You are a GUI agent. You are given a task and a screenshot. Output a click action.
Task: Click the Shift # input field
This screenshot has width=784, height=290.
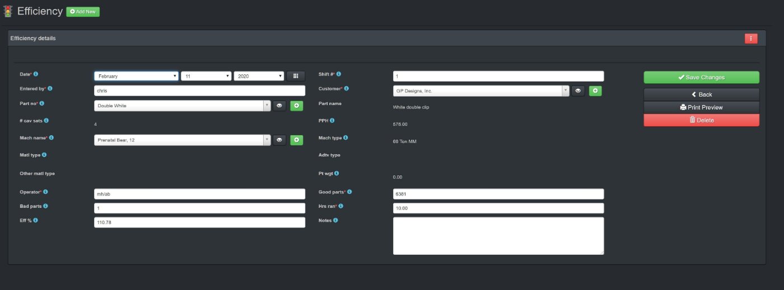(498, 76)
